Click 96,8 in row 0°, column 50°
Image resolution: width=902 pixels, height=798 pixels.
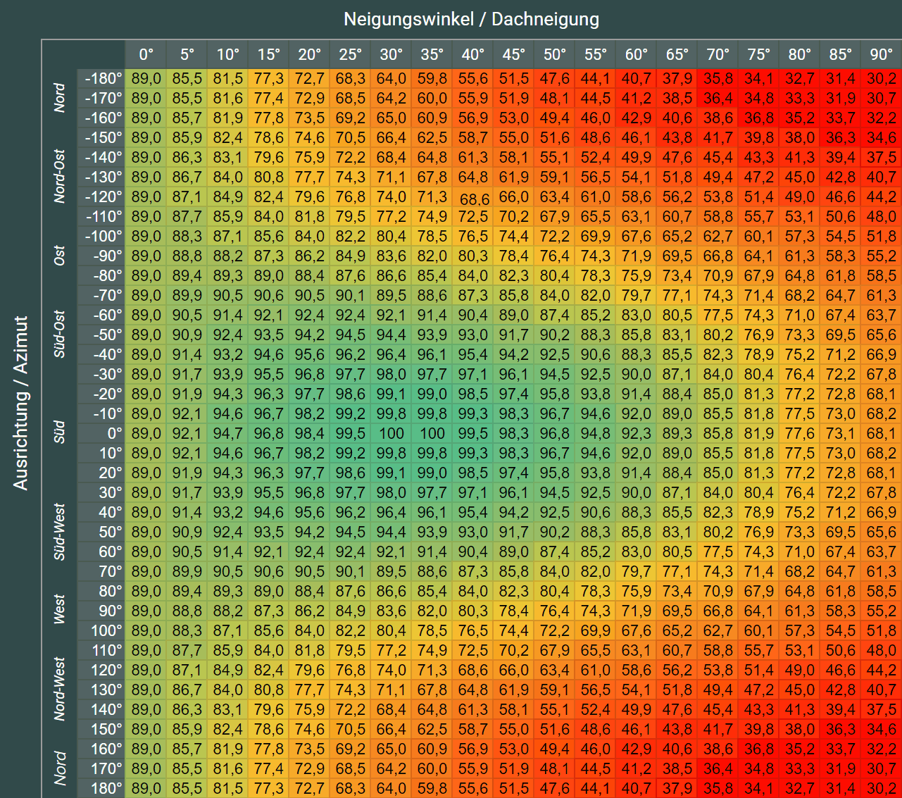555,433
